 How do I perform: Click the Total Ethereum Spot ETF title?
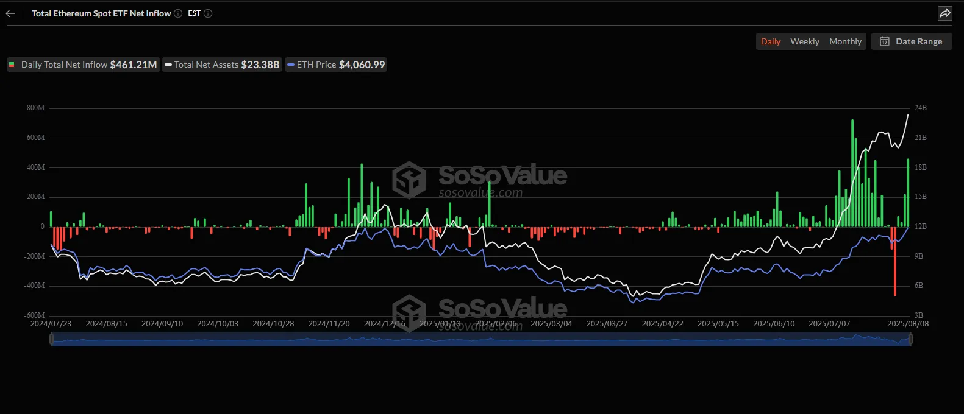[x=101, y=13]
